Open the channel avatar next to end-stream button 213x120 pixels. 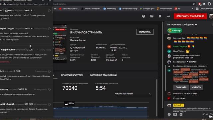point(211,16)
